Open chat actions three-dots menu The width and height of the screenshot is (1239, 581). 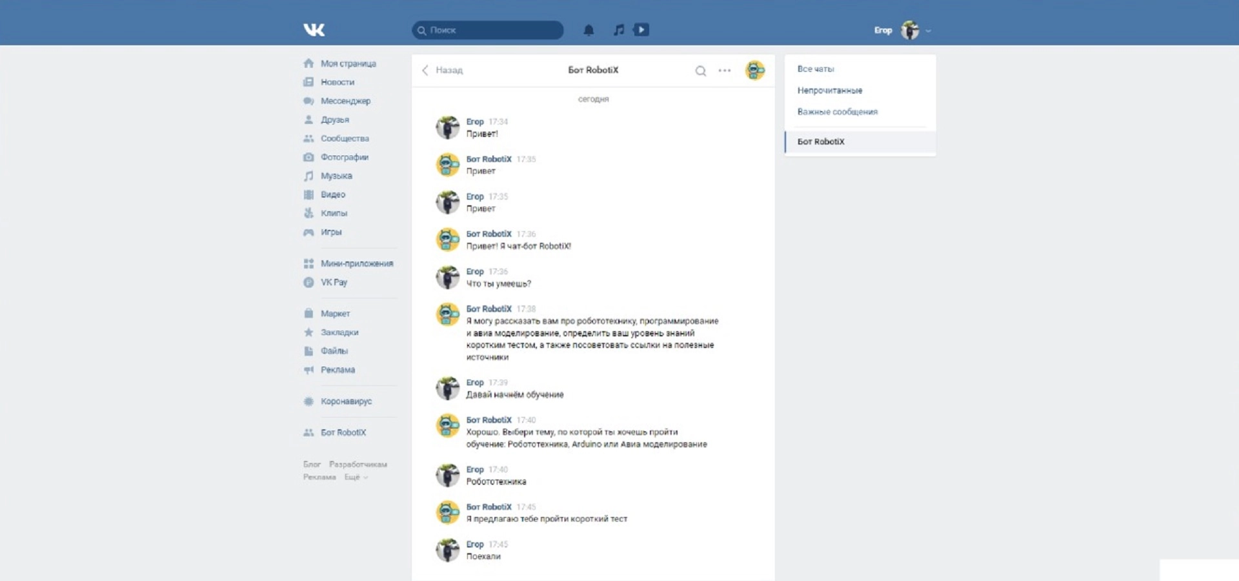[725, 70]
